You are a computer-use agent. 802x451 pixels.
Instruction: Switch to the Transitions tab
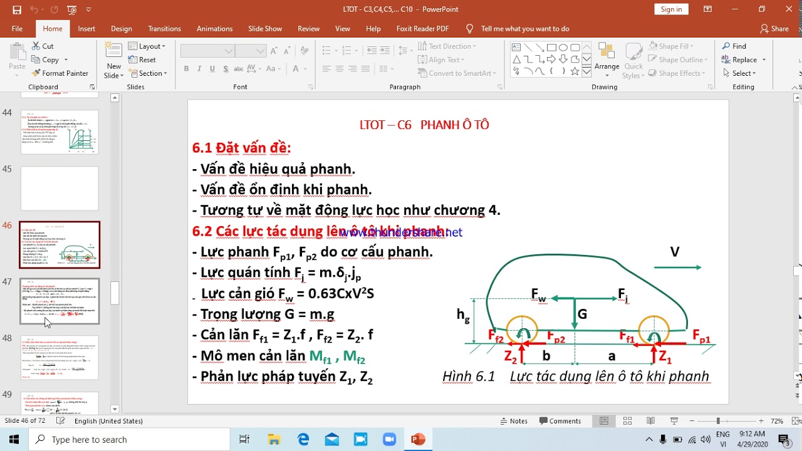[164, 29]
